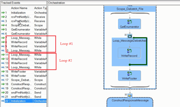This screenshot has height=107, width=180.
Task: Collapse the ConstructResponseMessage shape
Action: pos(126,95)
